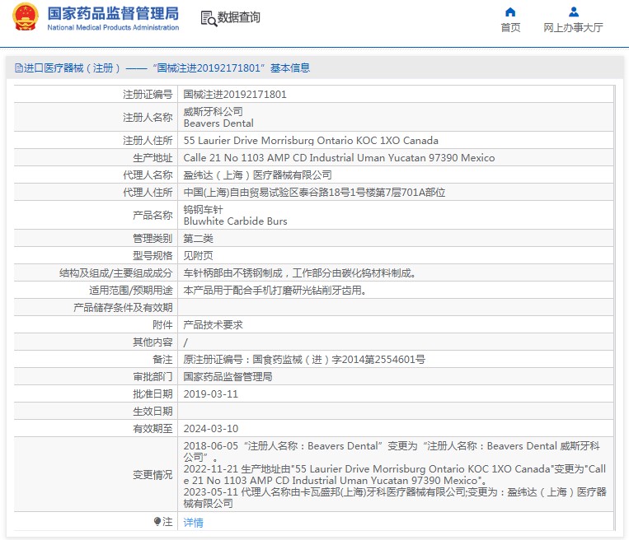This screenshot has width=629, height=540.
Task: Open the 详情 link
Action: click(194, 523)
